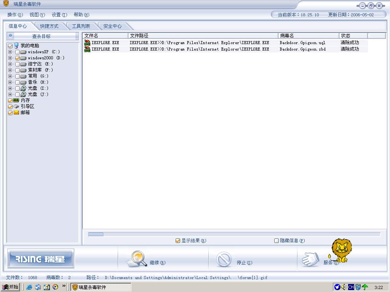The height and width of the screenshot is (292, 390).
Task: Click the round icon beside 查杀目标 header
Action: point(10,36)
